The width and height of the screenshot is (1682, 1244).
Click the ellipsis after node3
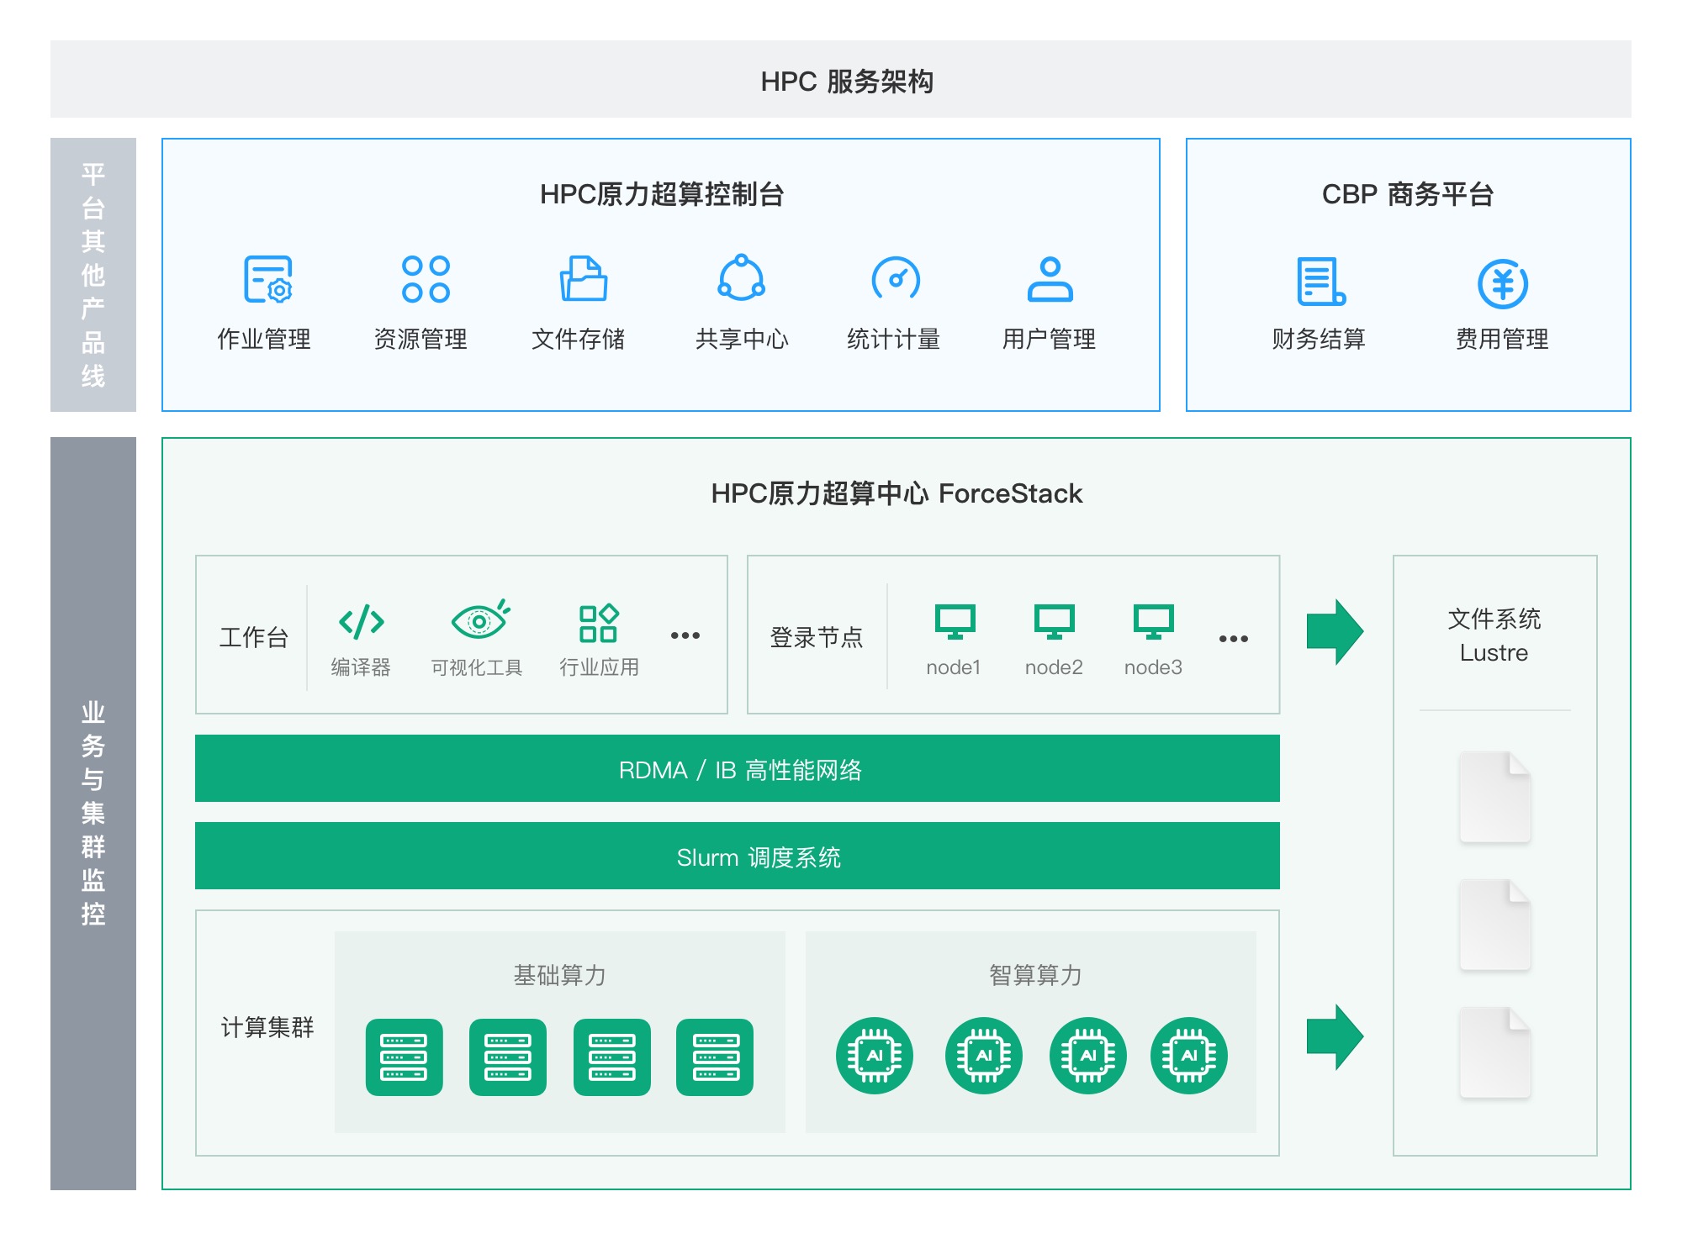(x=1234, y=639)
